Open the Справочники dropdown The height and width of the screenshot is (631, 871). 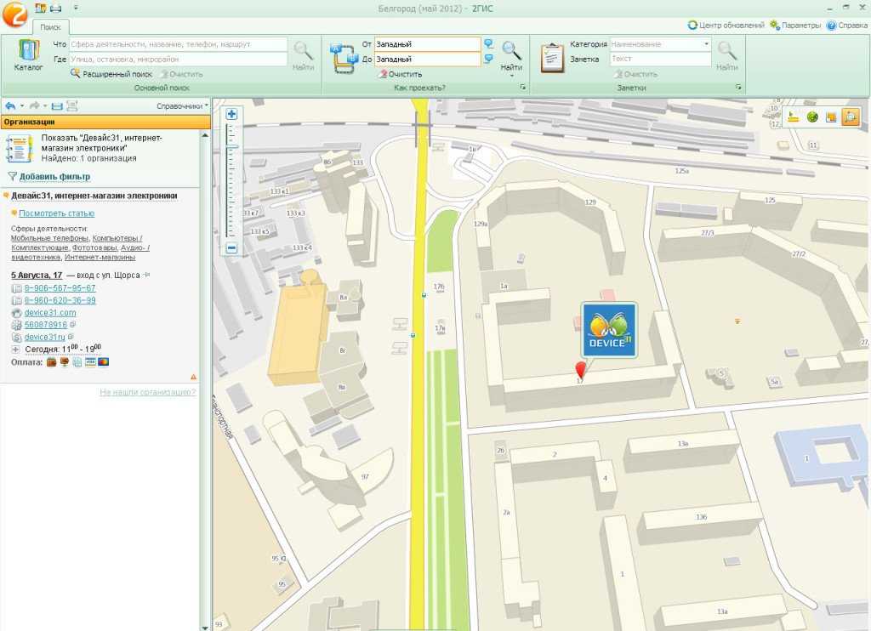182,106
